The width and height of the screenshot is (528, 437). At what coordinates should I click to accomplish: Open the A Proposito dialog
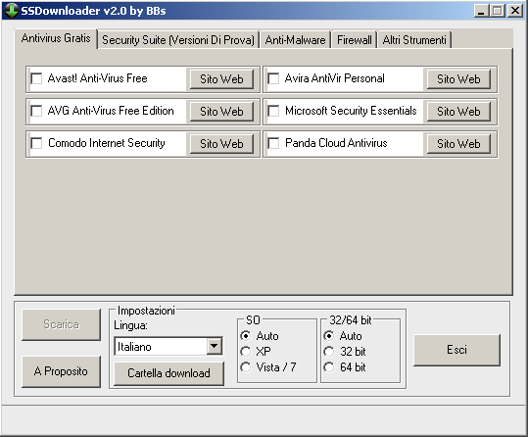[x=61, y=371]
